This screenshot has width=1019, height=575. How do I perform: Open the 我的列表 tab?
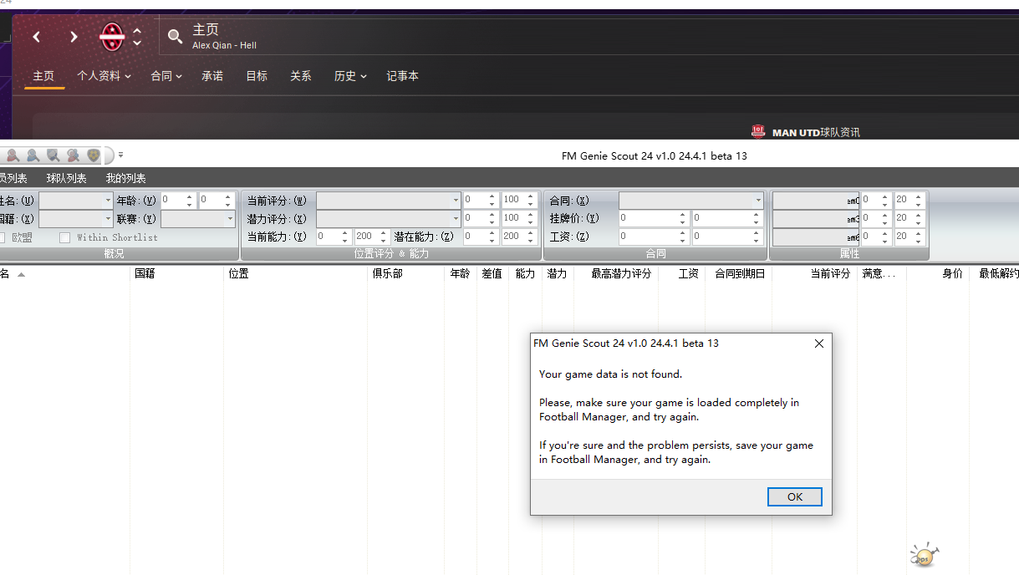125,178
